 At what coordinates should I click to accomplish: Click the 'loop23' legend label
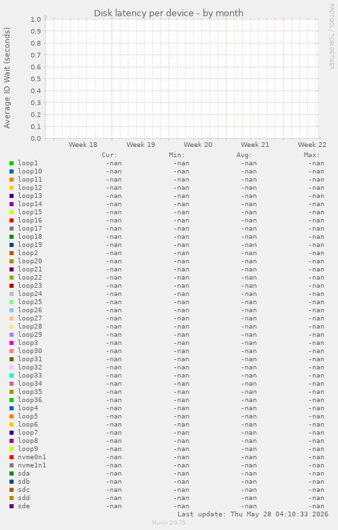click(30, 286)
